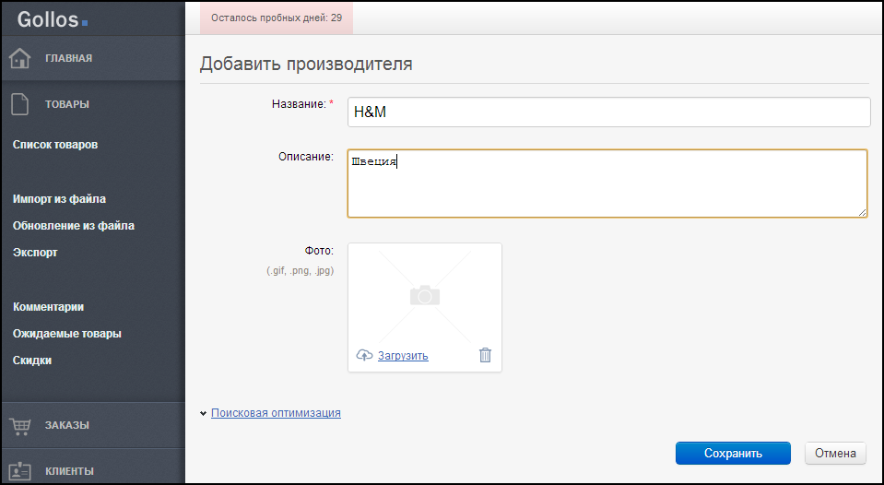Click the shopping cart icon beside Заказы

point(20,426)
